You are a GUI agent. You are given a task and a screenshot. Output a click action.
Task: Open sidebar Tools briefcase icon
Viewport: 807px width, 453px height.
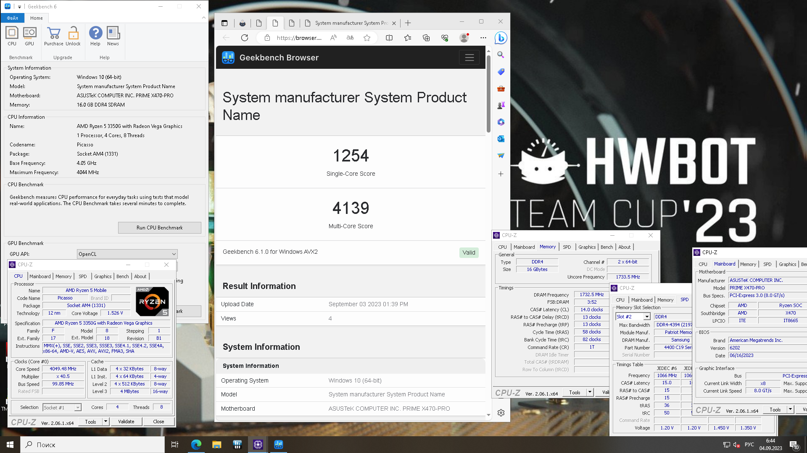point(501,89)
